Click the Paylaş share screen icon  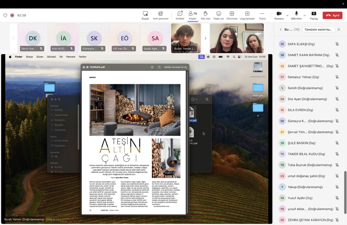[314, 15]
